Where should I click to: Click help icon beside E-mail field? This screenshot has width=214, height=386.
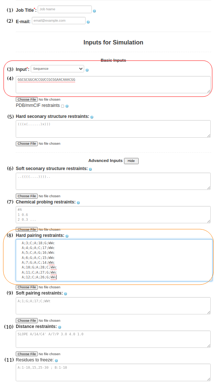coord(88,22)
